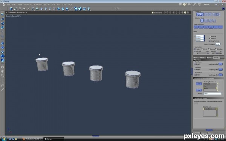This screenshot has height=141, width=226.
Task: Choose the first Edit Mode button
Action: click(x=200, y=14)
